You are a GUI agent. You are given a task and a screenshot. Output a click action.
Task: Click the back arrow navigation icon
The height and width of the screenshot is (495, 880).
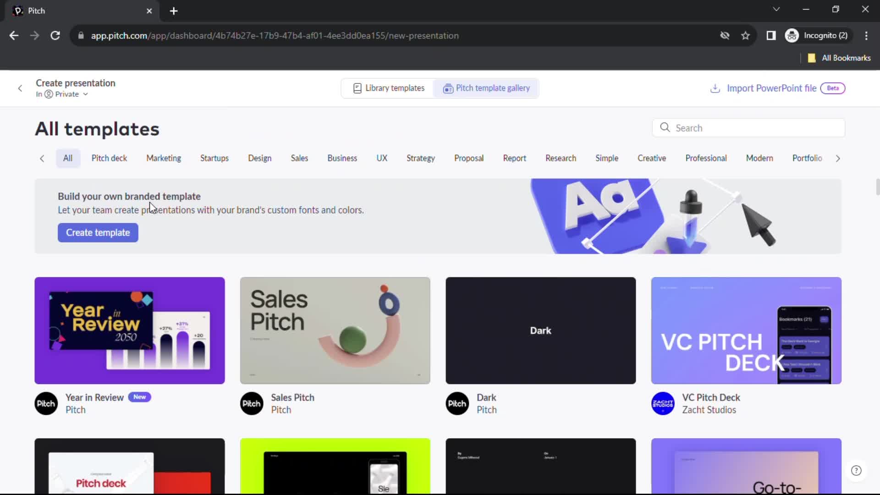point(20,88)
